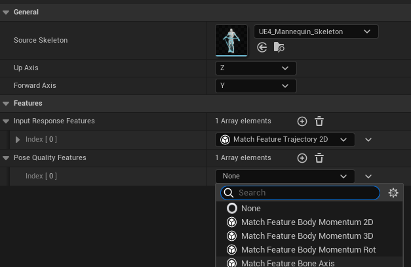Click the Source Skeleton mannequin thumbnail

click(x=231, y=41)
